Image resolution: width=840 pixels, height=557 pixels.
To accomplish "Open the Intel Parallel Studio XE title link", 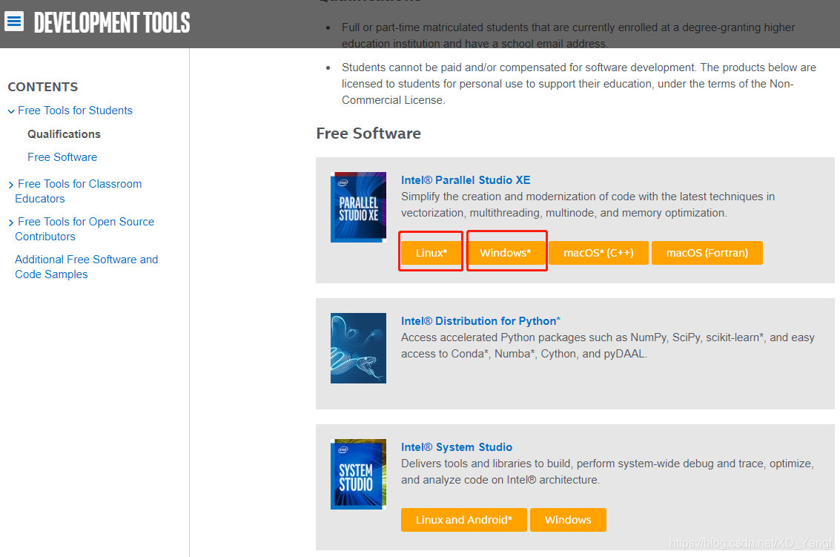I will pyautogui.click(x=466, y=180).
